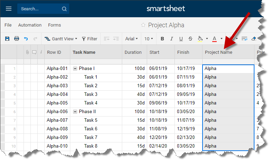Collapse the Phase I row

pos(75,69)
